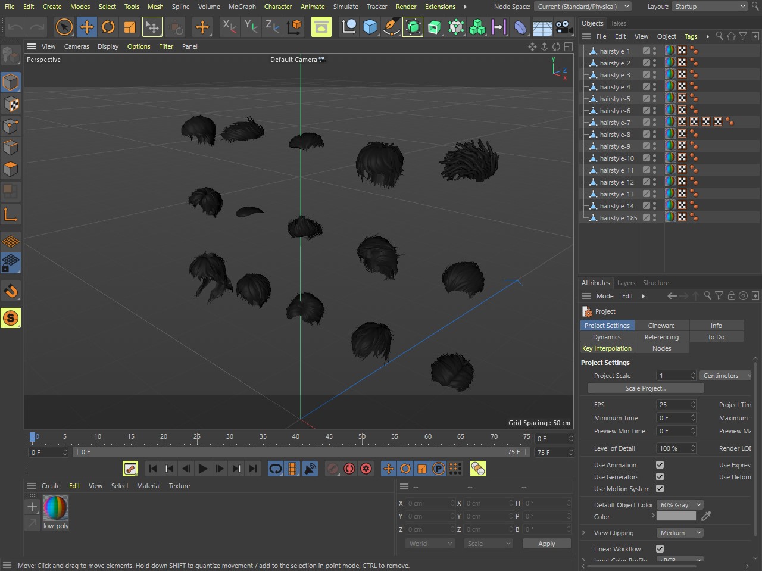Click Play Forwards in the timeline
This screenshot has width=762, height=571.
coord(202,469)
